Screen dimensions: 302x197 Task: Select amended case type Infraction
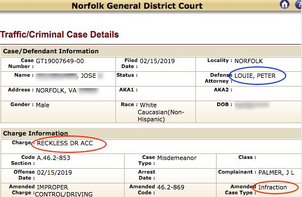point(273,187)
